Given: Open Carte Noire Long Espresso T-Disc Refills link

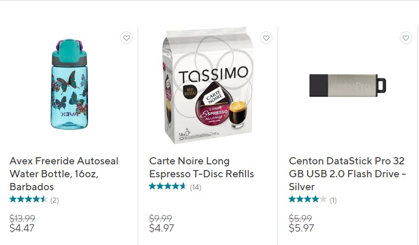Looking at the screenshot, I should click(201, 167).
